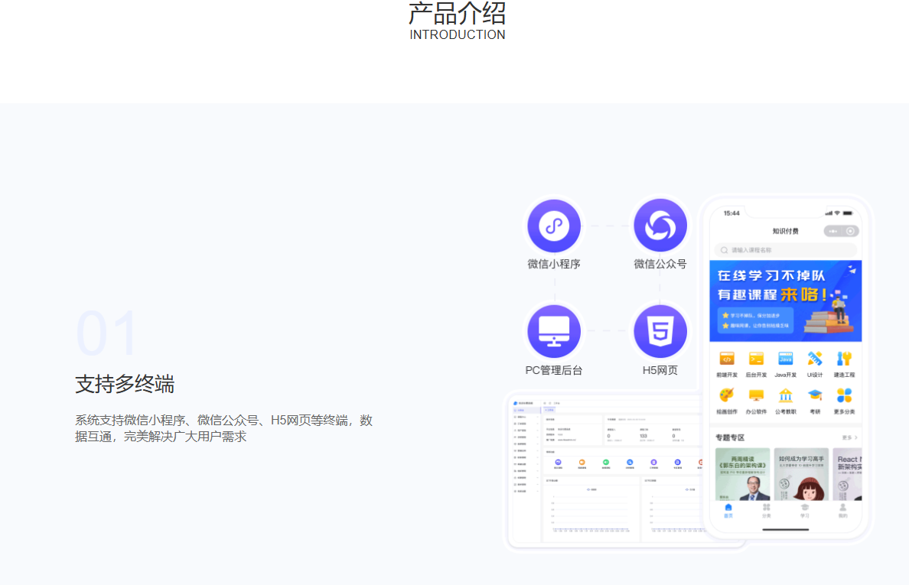The image size is (909, 585).
Task: Select the H5网页 HTML5 shield icon
Action: click(x=660, y=331)
